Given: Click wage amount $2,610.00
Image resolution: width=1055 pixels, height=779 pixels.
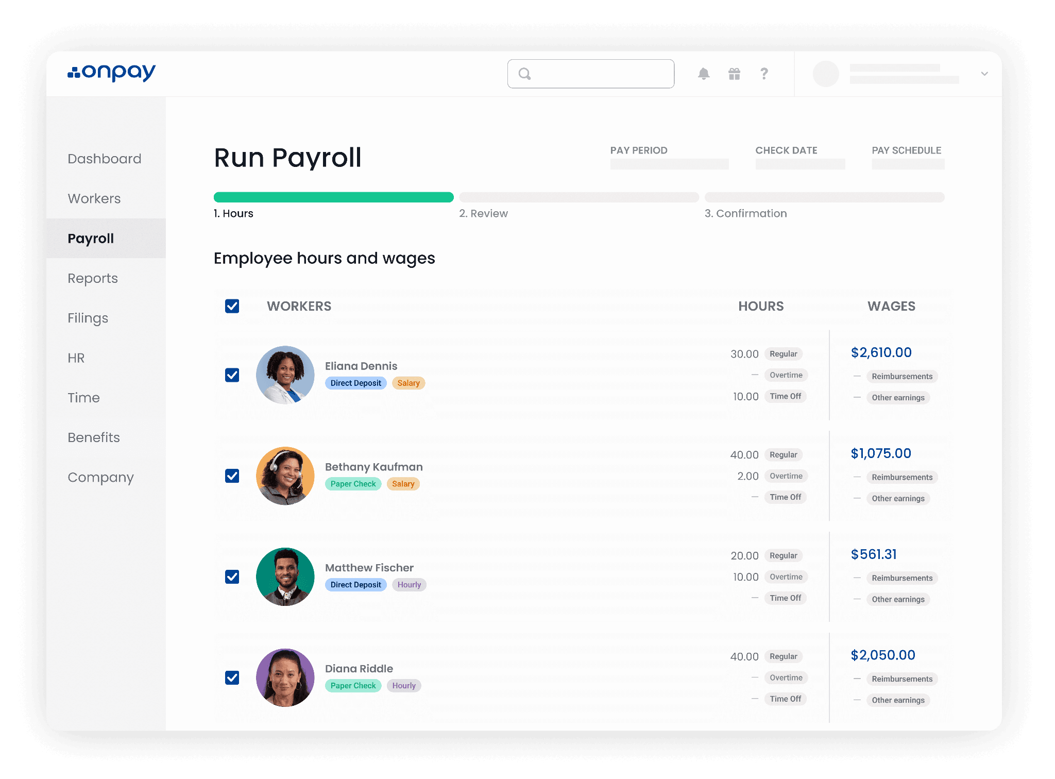Looking at the screenshot, I should point(881,352).
